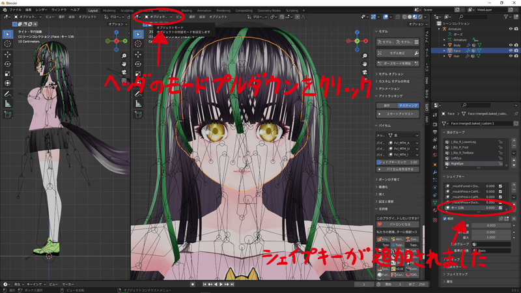The width and height of the screenshot is (521, 293).
Task: Toggle viewport visibility eye for Hair
Action: (511, 56)
